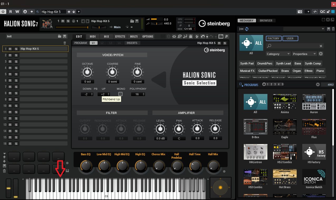The image size is (336, 200).
Task: Solo slot 9 in the slot rack
Action: pos(16,99)
